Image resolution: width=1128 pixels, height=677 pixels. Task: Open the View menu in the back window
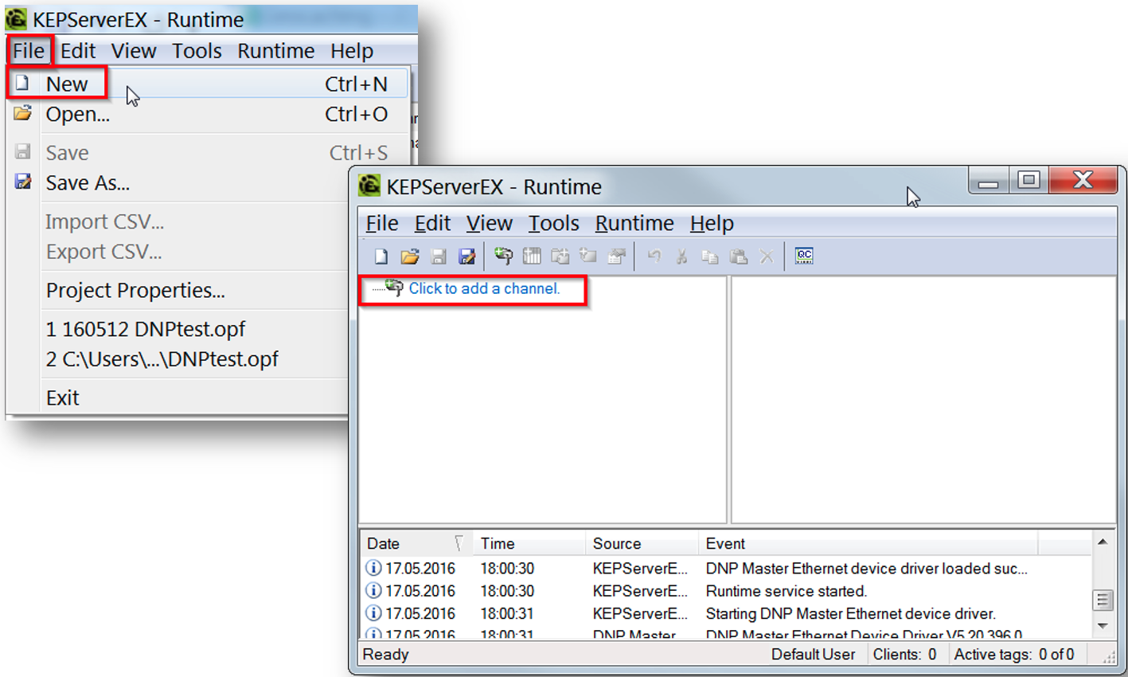tap(134, 51)
